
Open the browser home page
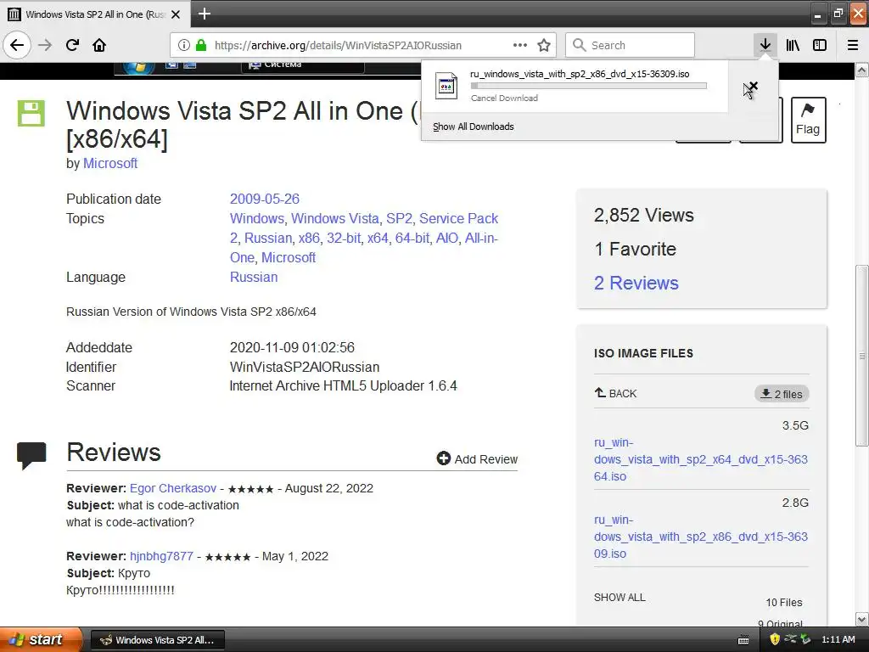[99, 45]
